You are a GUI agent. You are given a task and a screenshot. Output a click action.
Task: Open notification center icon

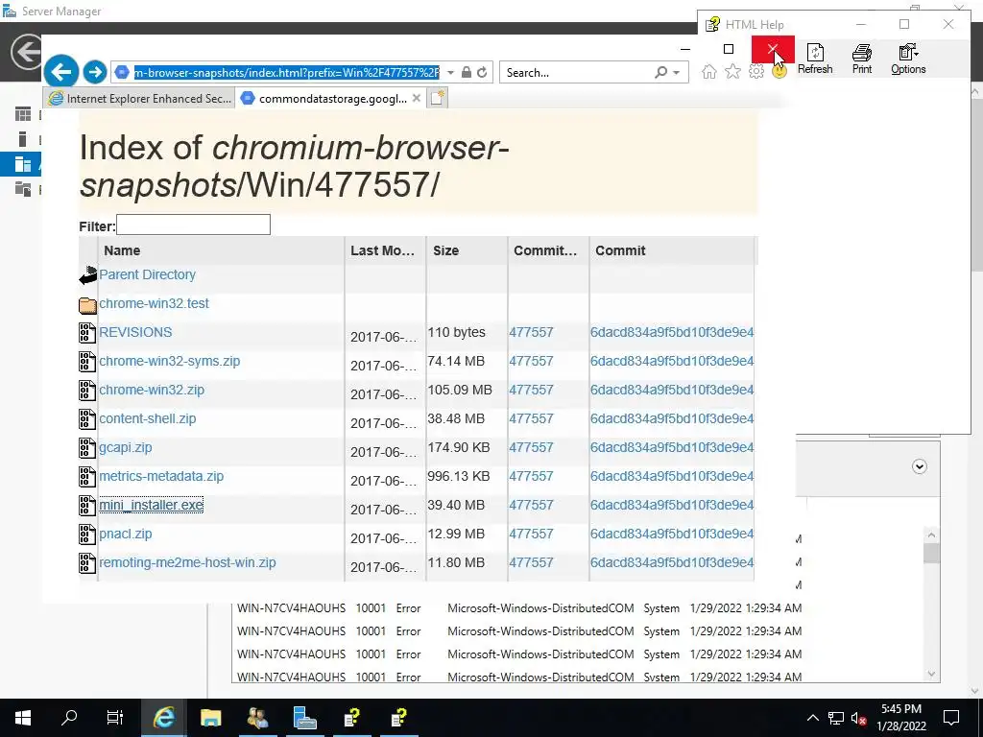[951, 718]
